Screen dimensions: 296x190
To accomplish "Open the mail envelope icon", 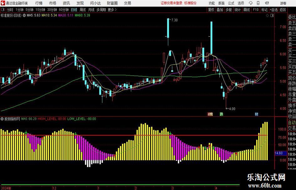I will point(267,3).
